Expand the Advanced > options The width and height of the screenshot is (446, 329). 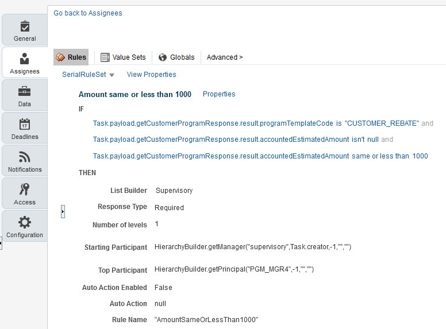[x=225, y=57]
